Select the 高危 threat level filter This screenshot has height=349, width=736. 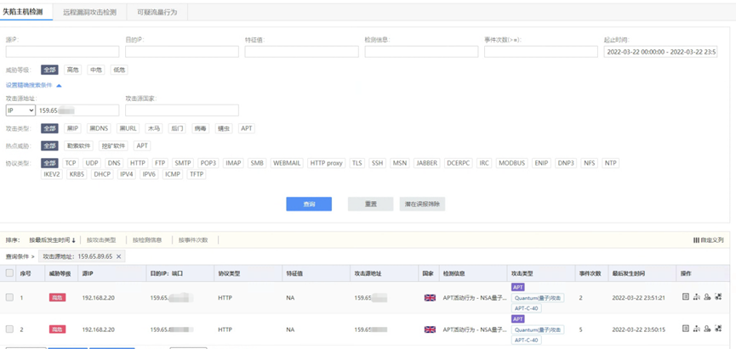coord(73,70)
